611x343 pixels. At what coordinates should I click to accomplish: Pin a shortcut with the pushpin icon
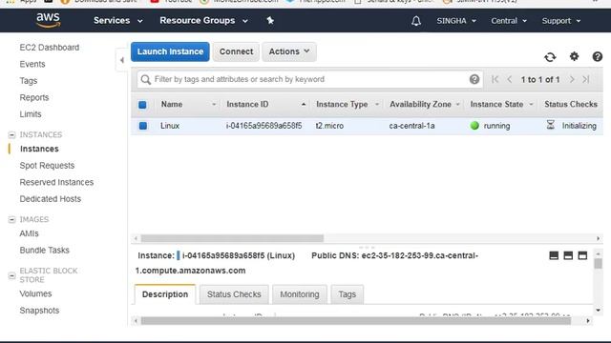[x=270, y=21]
